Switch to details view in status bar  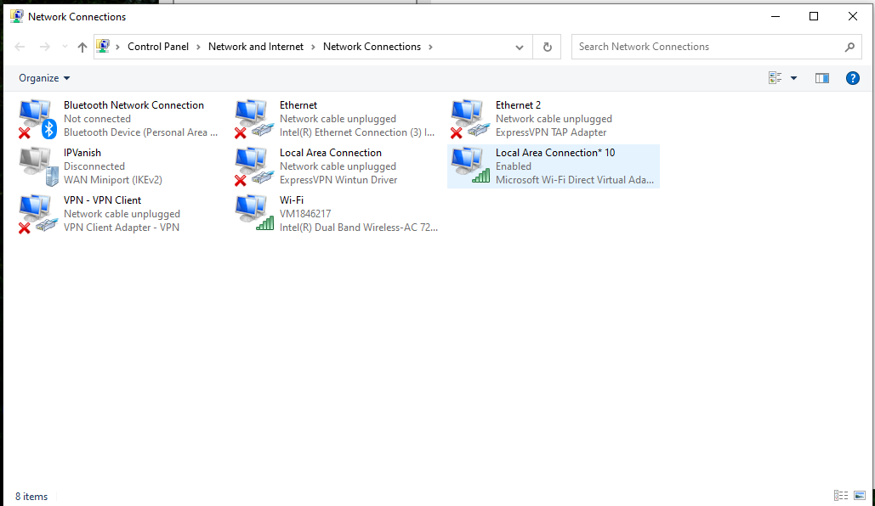pyautogui.click(x=840, y=495)
